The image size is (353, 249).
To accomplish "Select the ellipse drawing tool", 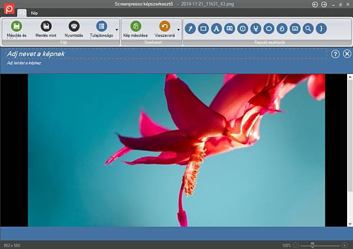I will click(x=268, y=28).
